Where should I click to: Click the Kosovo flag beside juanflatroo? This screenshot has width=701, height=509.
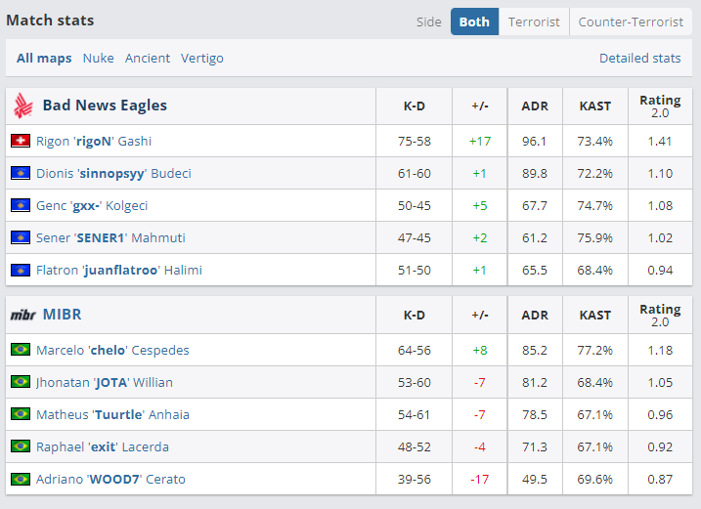coord(21,270)
